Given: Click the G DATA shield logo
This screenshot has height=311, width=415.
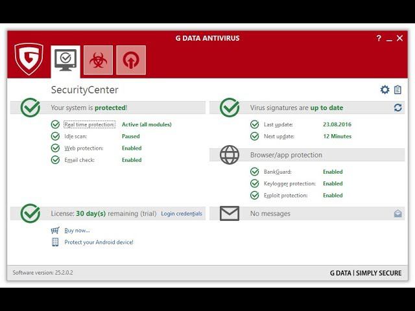Looking at the screenshot, I should 29,59.
